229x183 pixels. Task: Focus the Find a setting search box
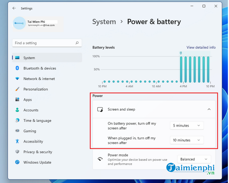47,43
